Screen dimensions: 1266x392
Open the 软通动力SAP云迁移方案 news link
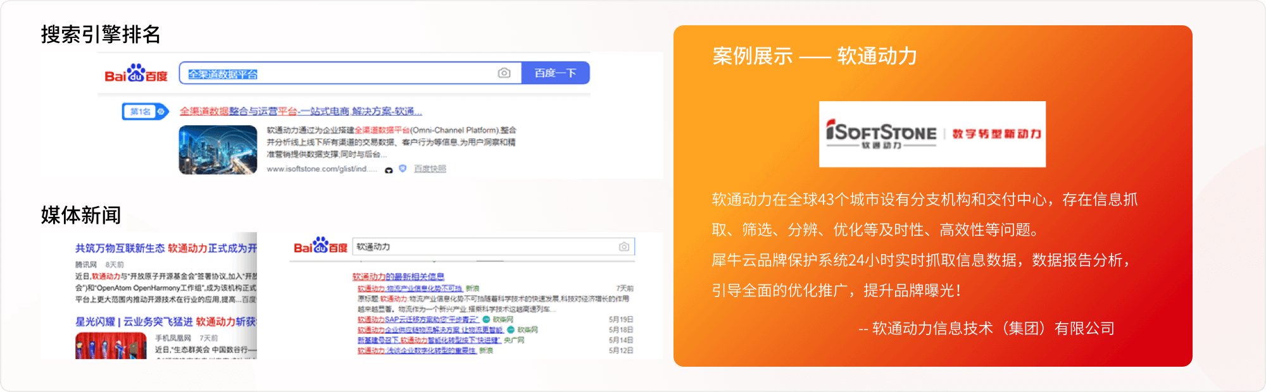[x=418, y=320]
